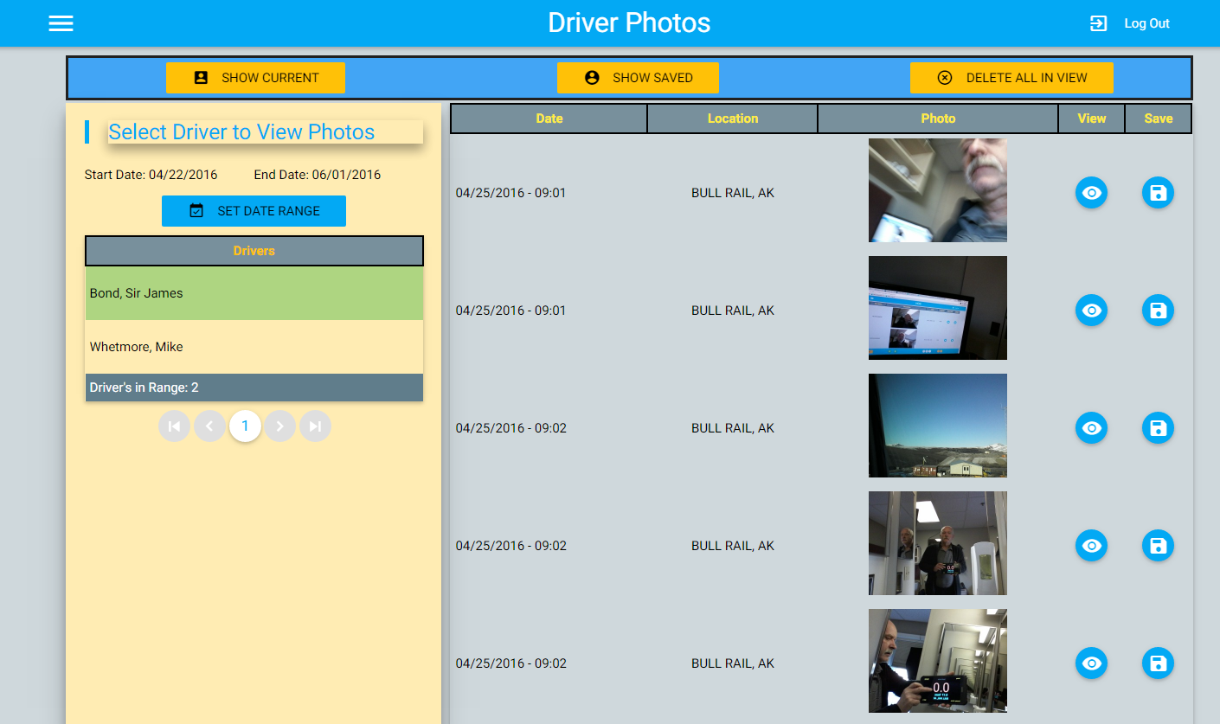
Task: Select driver Whetmore, Mike
Action: pos(254,347)
